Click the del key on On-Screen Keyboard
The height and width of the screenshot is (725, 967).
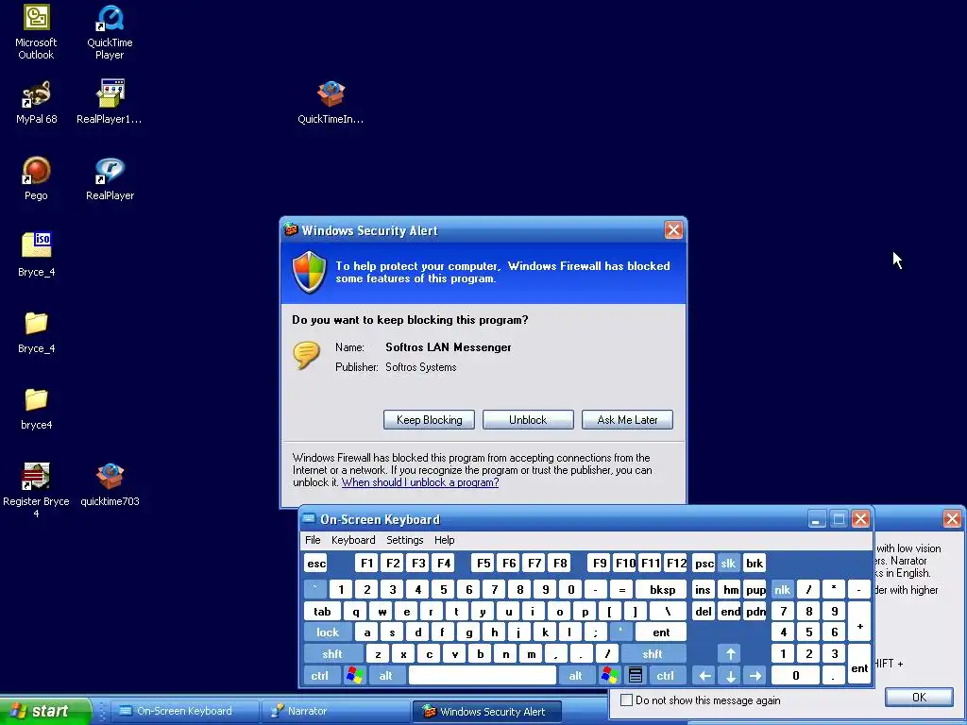[703, 612]
